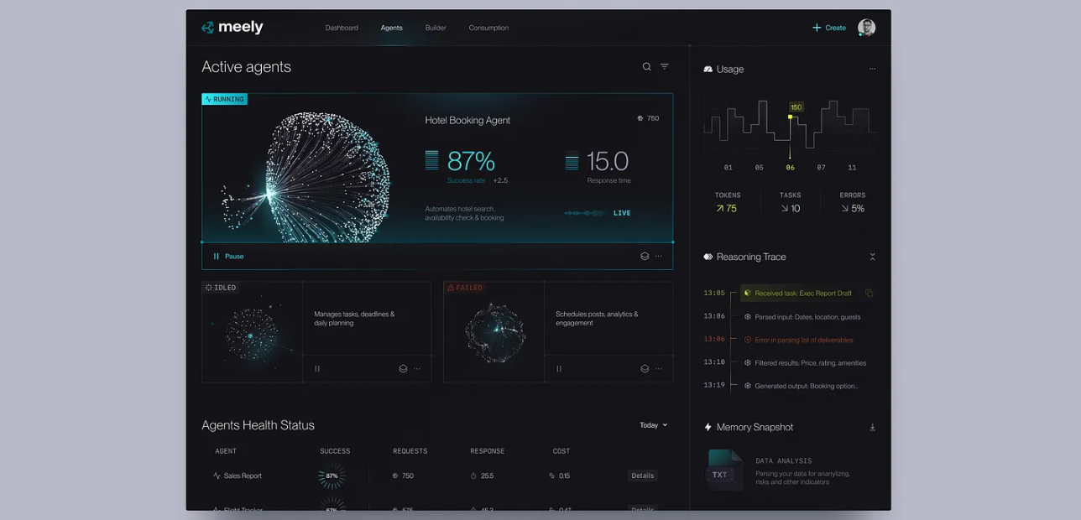
Task: Select the Error in parsing trace entry
Action: [798, 340]
